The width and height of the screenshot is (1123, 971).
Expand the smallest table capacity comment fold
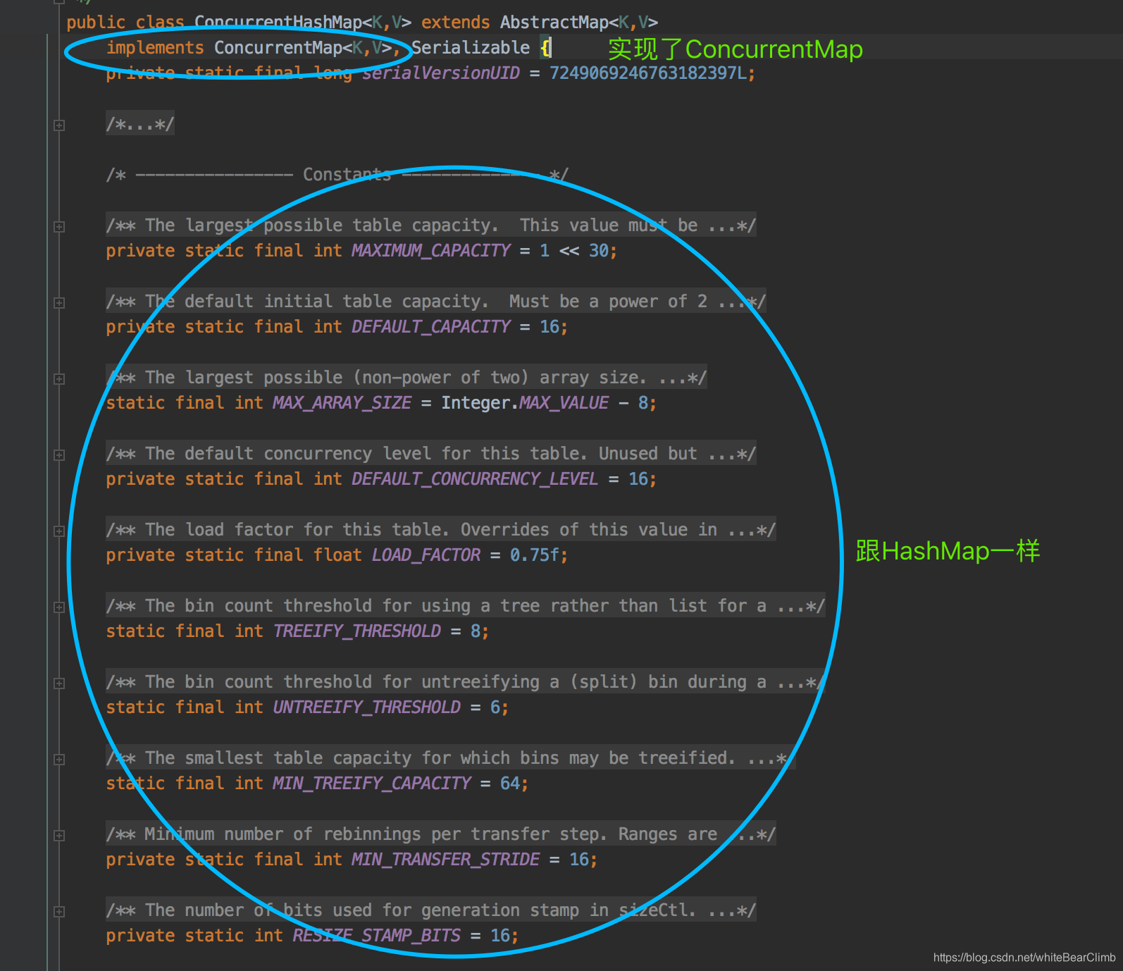click(x=59, y=760)
